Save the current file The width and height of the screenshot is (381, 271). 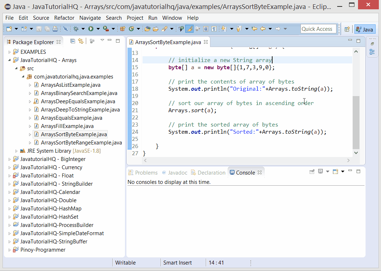pos(39,28)
